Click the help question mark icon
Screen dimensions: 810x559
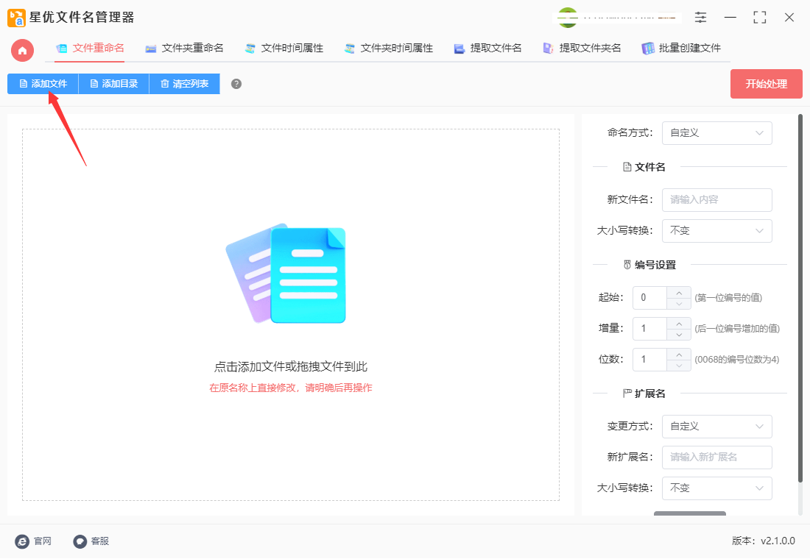pos(235,84)
